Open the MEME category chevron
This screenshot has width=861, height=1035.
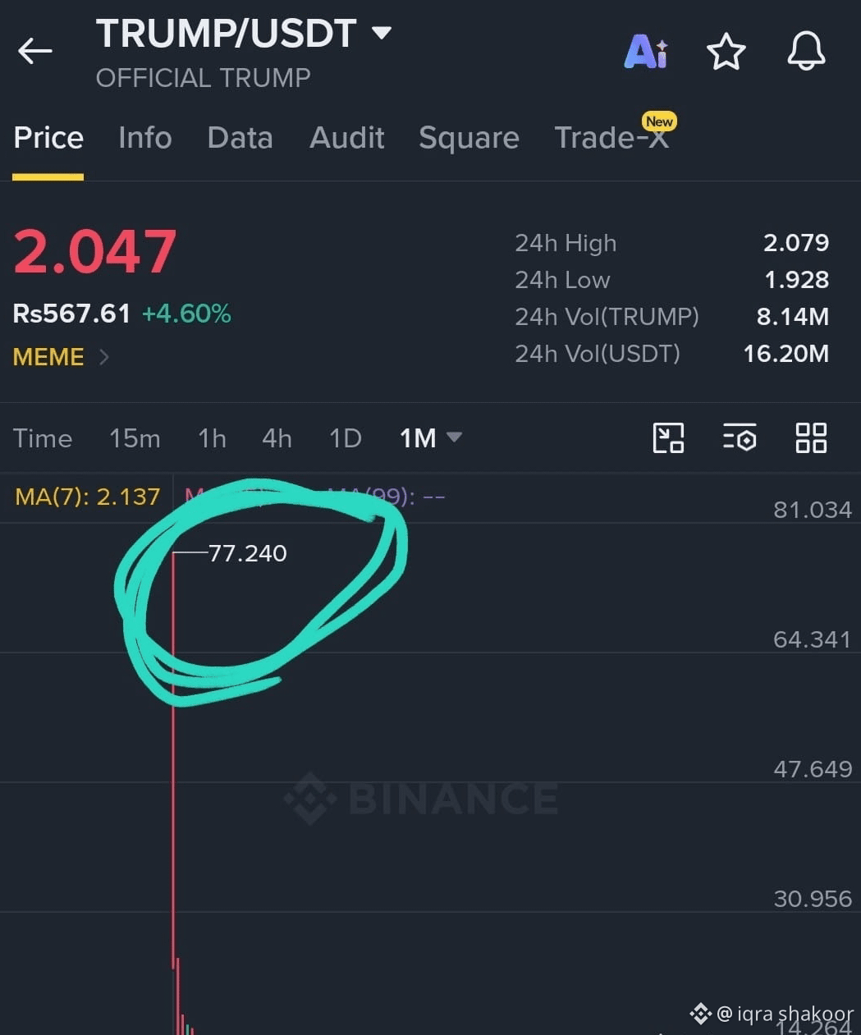[104, 357]
